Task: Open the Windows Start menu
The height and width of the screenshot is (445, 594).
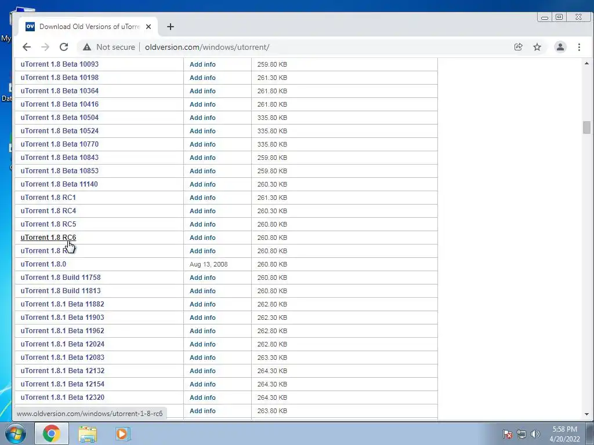Action: (x=16, y=433)
